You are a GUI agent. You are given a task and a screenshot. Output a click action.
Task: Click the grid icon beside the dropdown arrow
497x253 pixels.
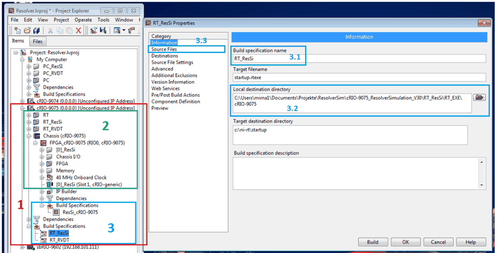pyautogui.click(x=117, y=30)
